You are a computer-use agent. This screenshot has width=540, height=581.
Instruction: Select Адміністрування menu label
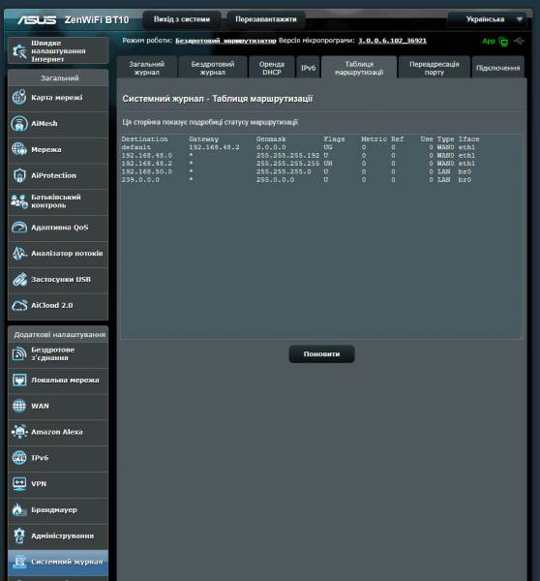coord(62,535)
